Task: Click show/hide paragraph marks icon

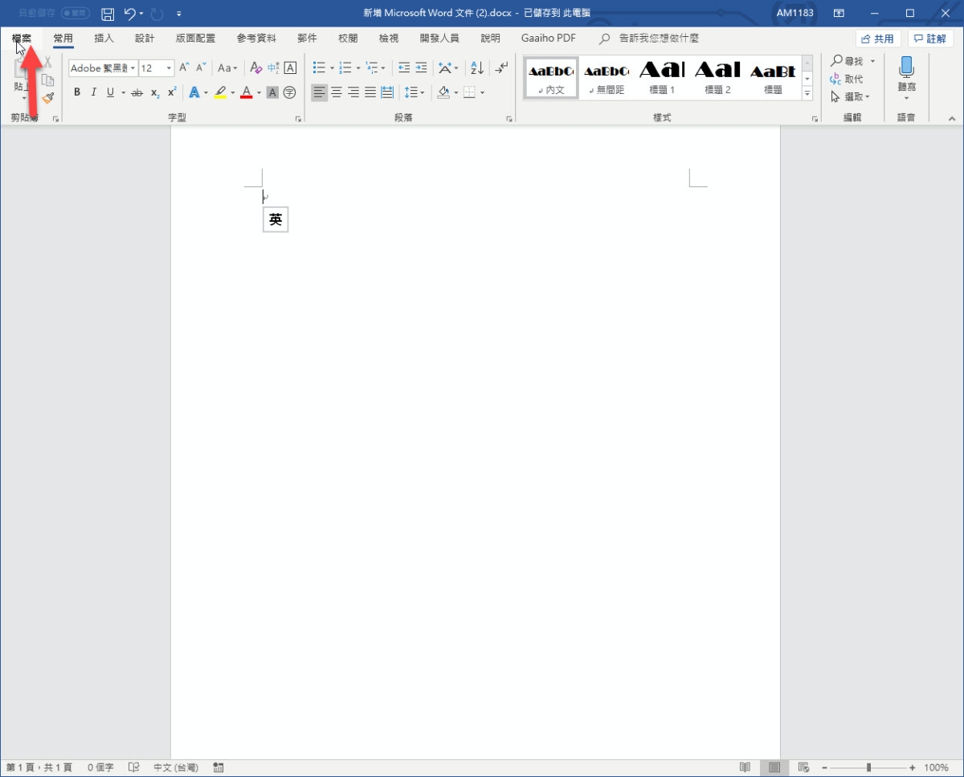Action: 502,68
